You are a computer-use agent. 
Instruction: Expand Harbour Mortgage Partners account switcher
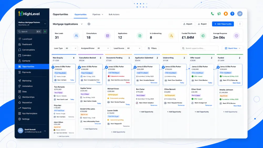pos(32,24)
